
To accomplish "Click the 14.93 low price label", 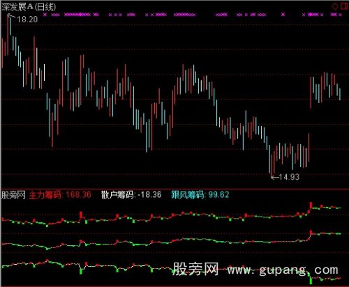I will 289,177.
